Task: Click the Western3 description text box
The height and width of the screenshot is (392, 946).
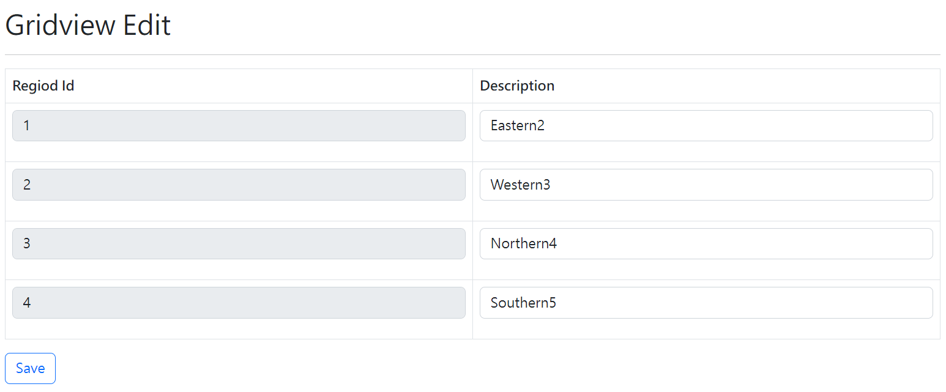Action: [x=706, y=185]
